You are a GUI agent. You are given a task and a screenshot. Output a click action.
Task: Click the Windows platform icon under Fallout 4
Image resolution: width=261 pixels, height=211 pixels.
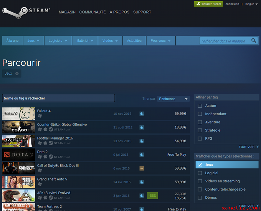40,116
